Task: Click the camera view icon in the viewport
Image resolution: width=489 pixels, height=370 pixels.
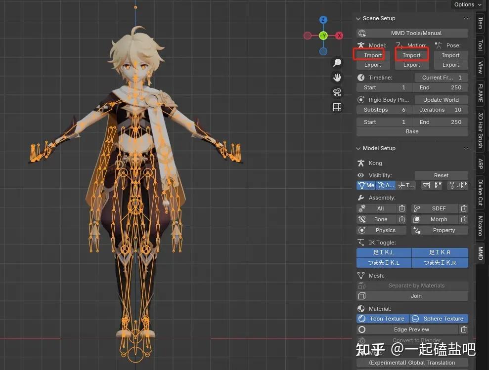Action: click(x=337, y=92)
